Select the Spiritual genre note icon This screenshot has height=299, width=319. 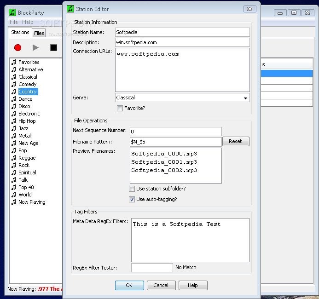(14, 172)
